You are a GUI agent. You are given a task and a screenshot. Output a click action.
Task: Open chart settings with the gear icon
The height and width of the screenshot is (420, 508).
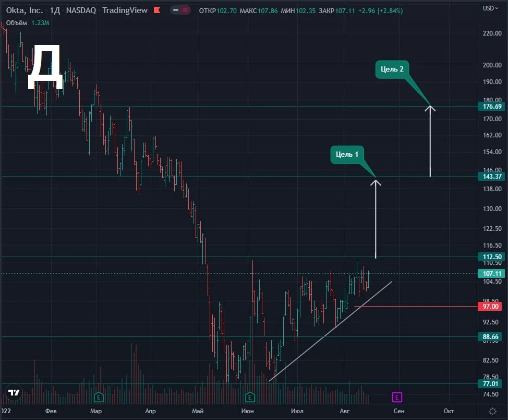(x=492, y=411)
